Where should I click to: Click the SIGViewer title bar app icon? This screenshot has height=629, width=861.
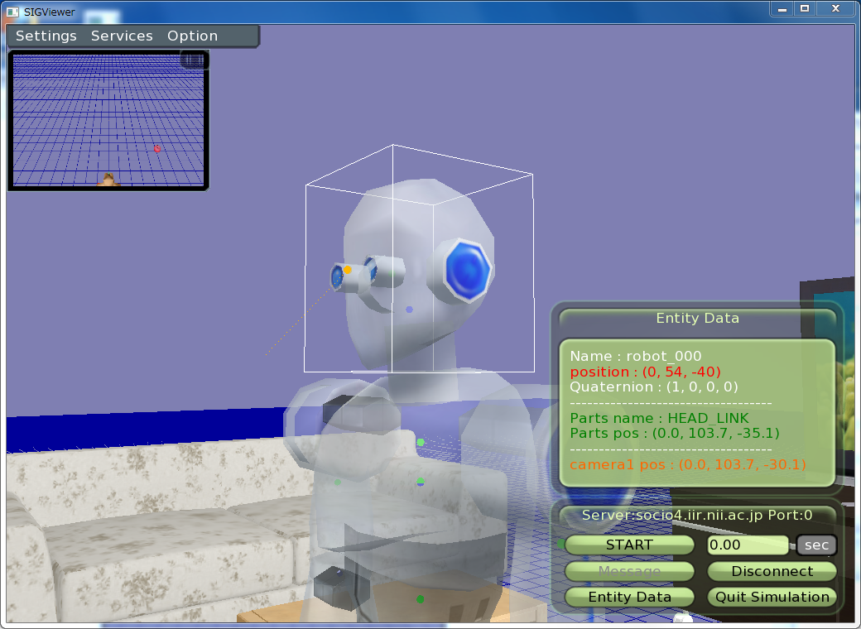(12, 11)
